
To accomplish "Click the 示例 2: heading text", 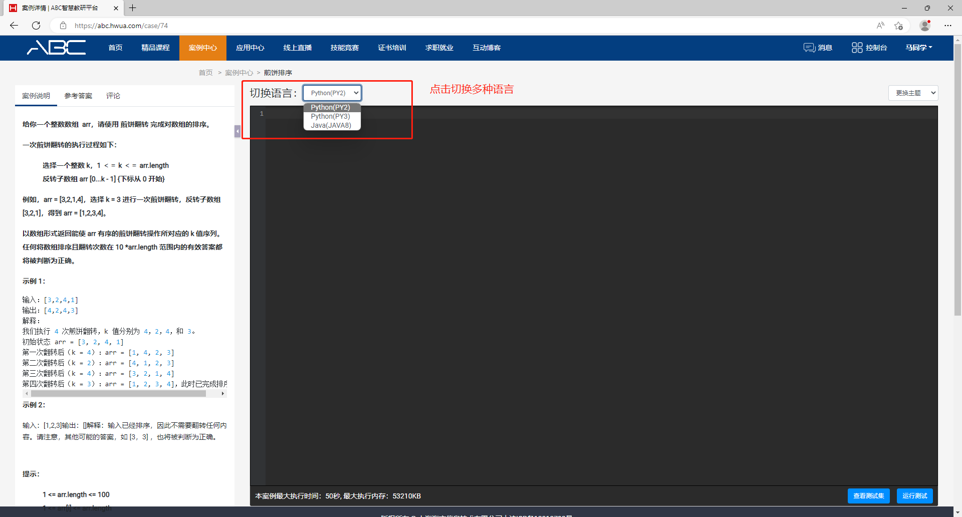I will click(x=34, y=405).
